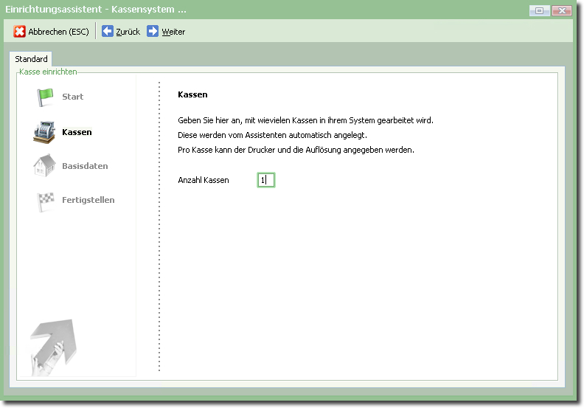
Task: Select the house icon for Basisdaten
Action: [44, 165]
